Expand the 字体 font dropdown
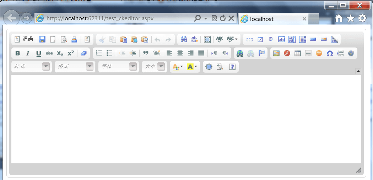 pyautogui.click(x=118, y=67)
